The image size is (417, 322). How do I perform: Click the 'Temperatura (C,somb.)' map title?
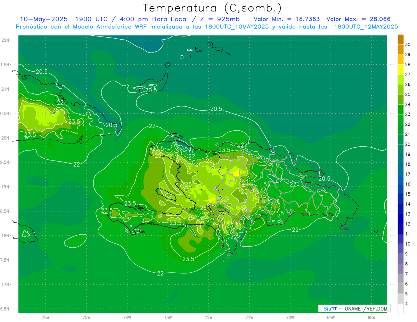[x=212, y=8]
